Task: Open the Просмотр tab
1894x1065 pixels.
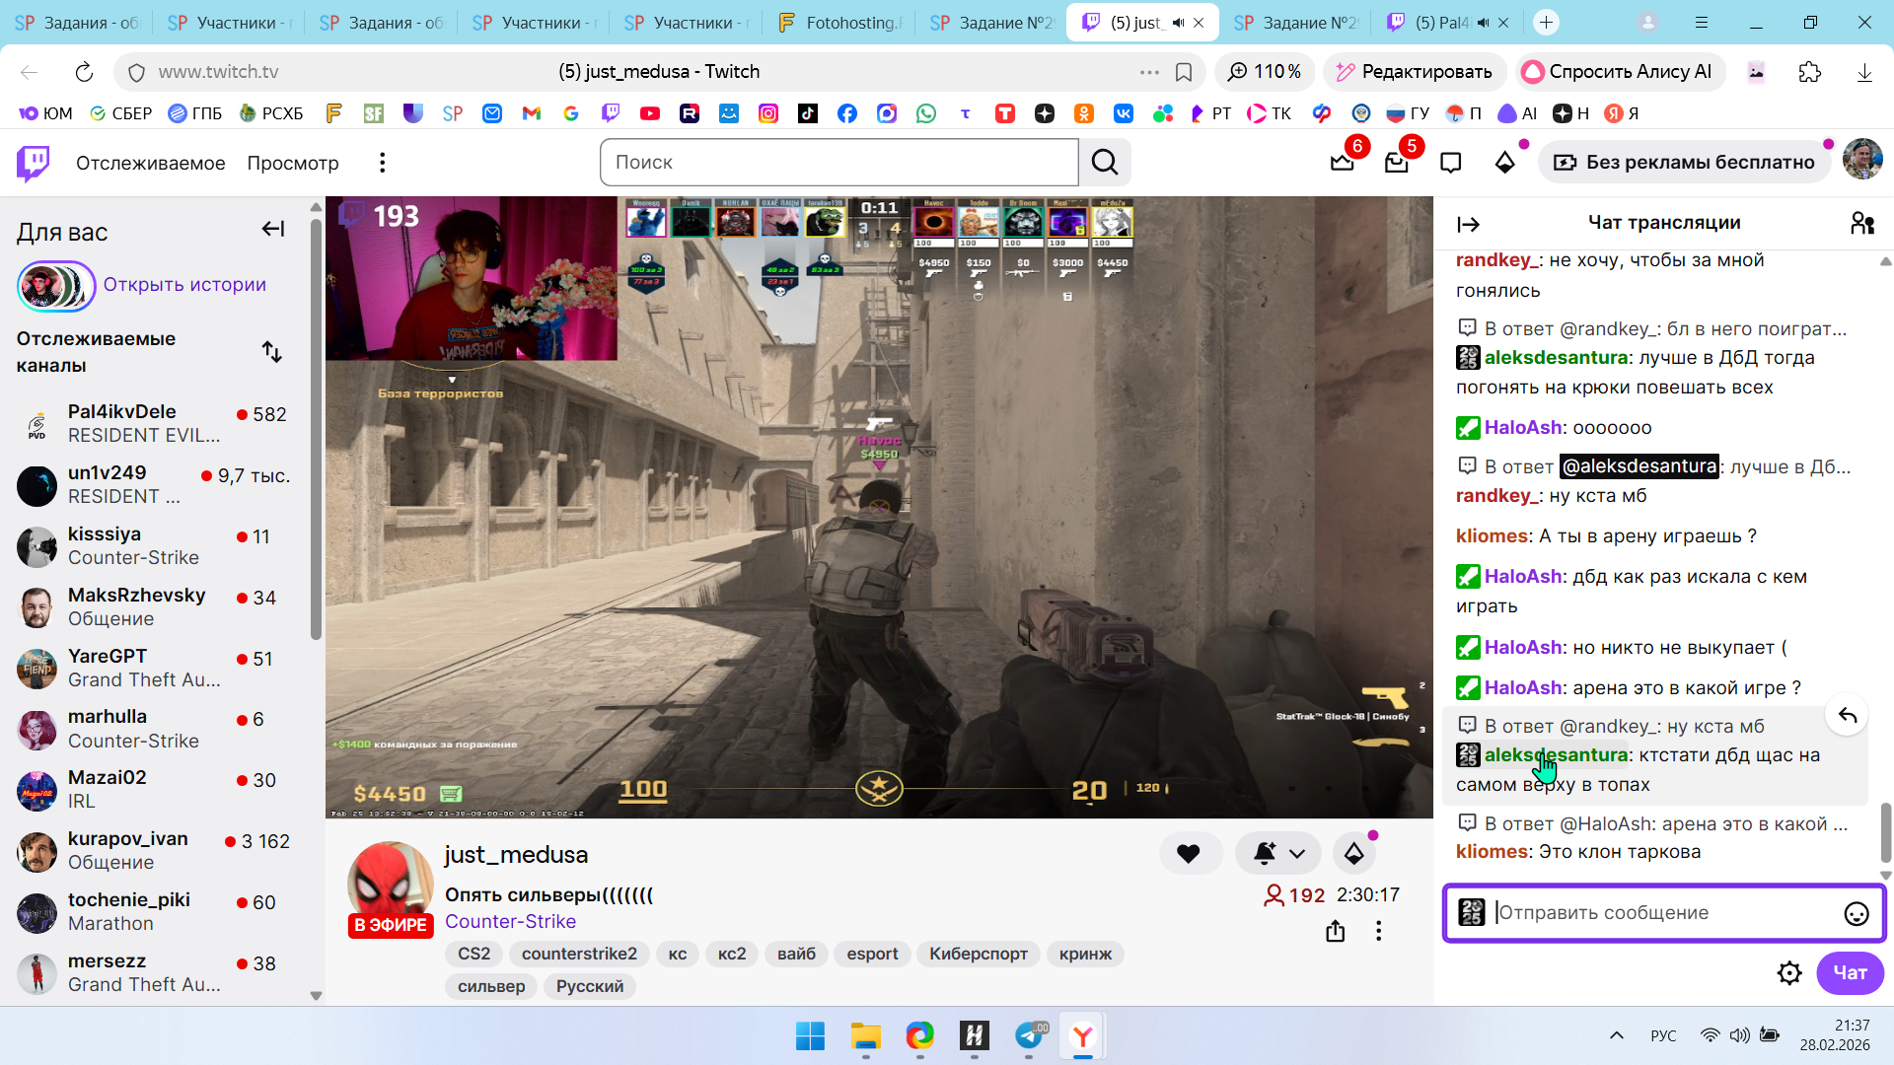Action: 292,163
